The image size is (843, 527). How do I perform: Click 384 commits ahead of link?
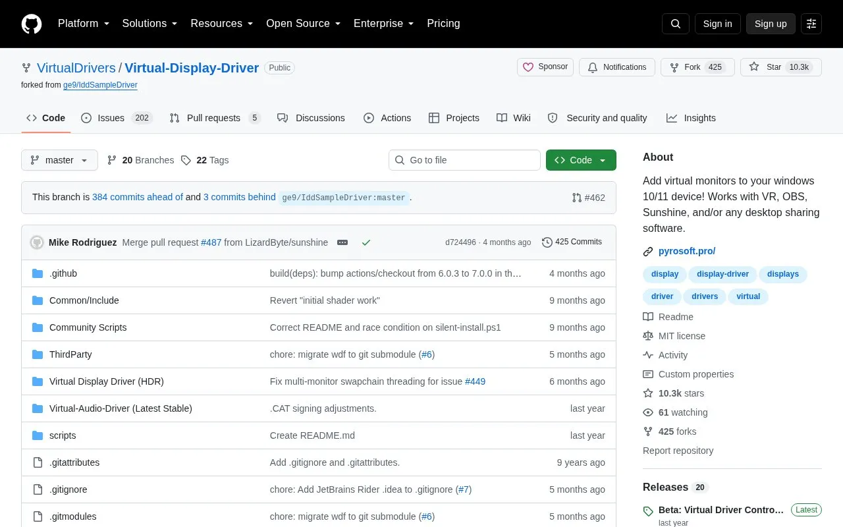(138, 197)
